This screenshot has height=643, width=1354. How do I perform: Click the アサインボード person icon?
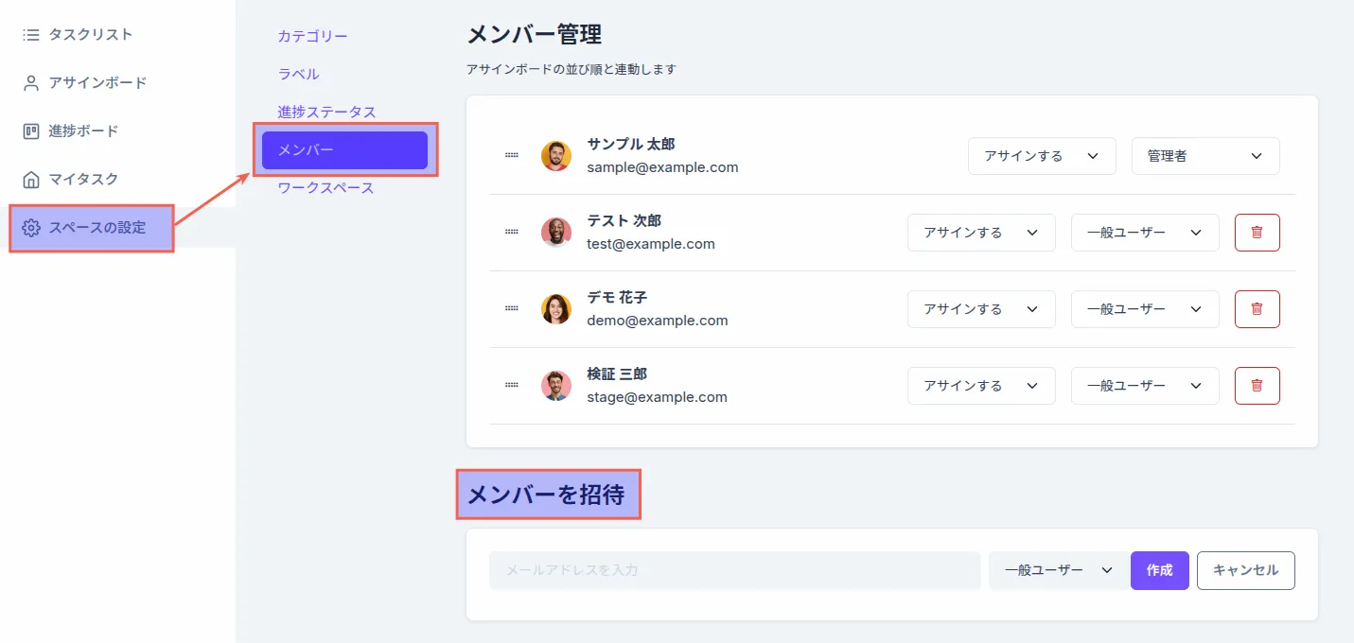click(x=30, y=82)
